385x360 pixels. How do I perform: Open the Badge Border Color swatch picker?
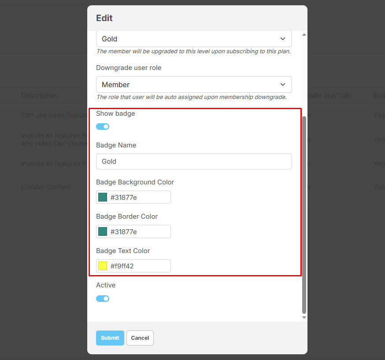103,232
